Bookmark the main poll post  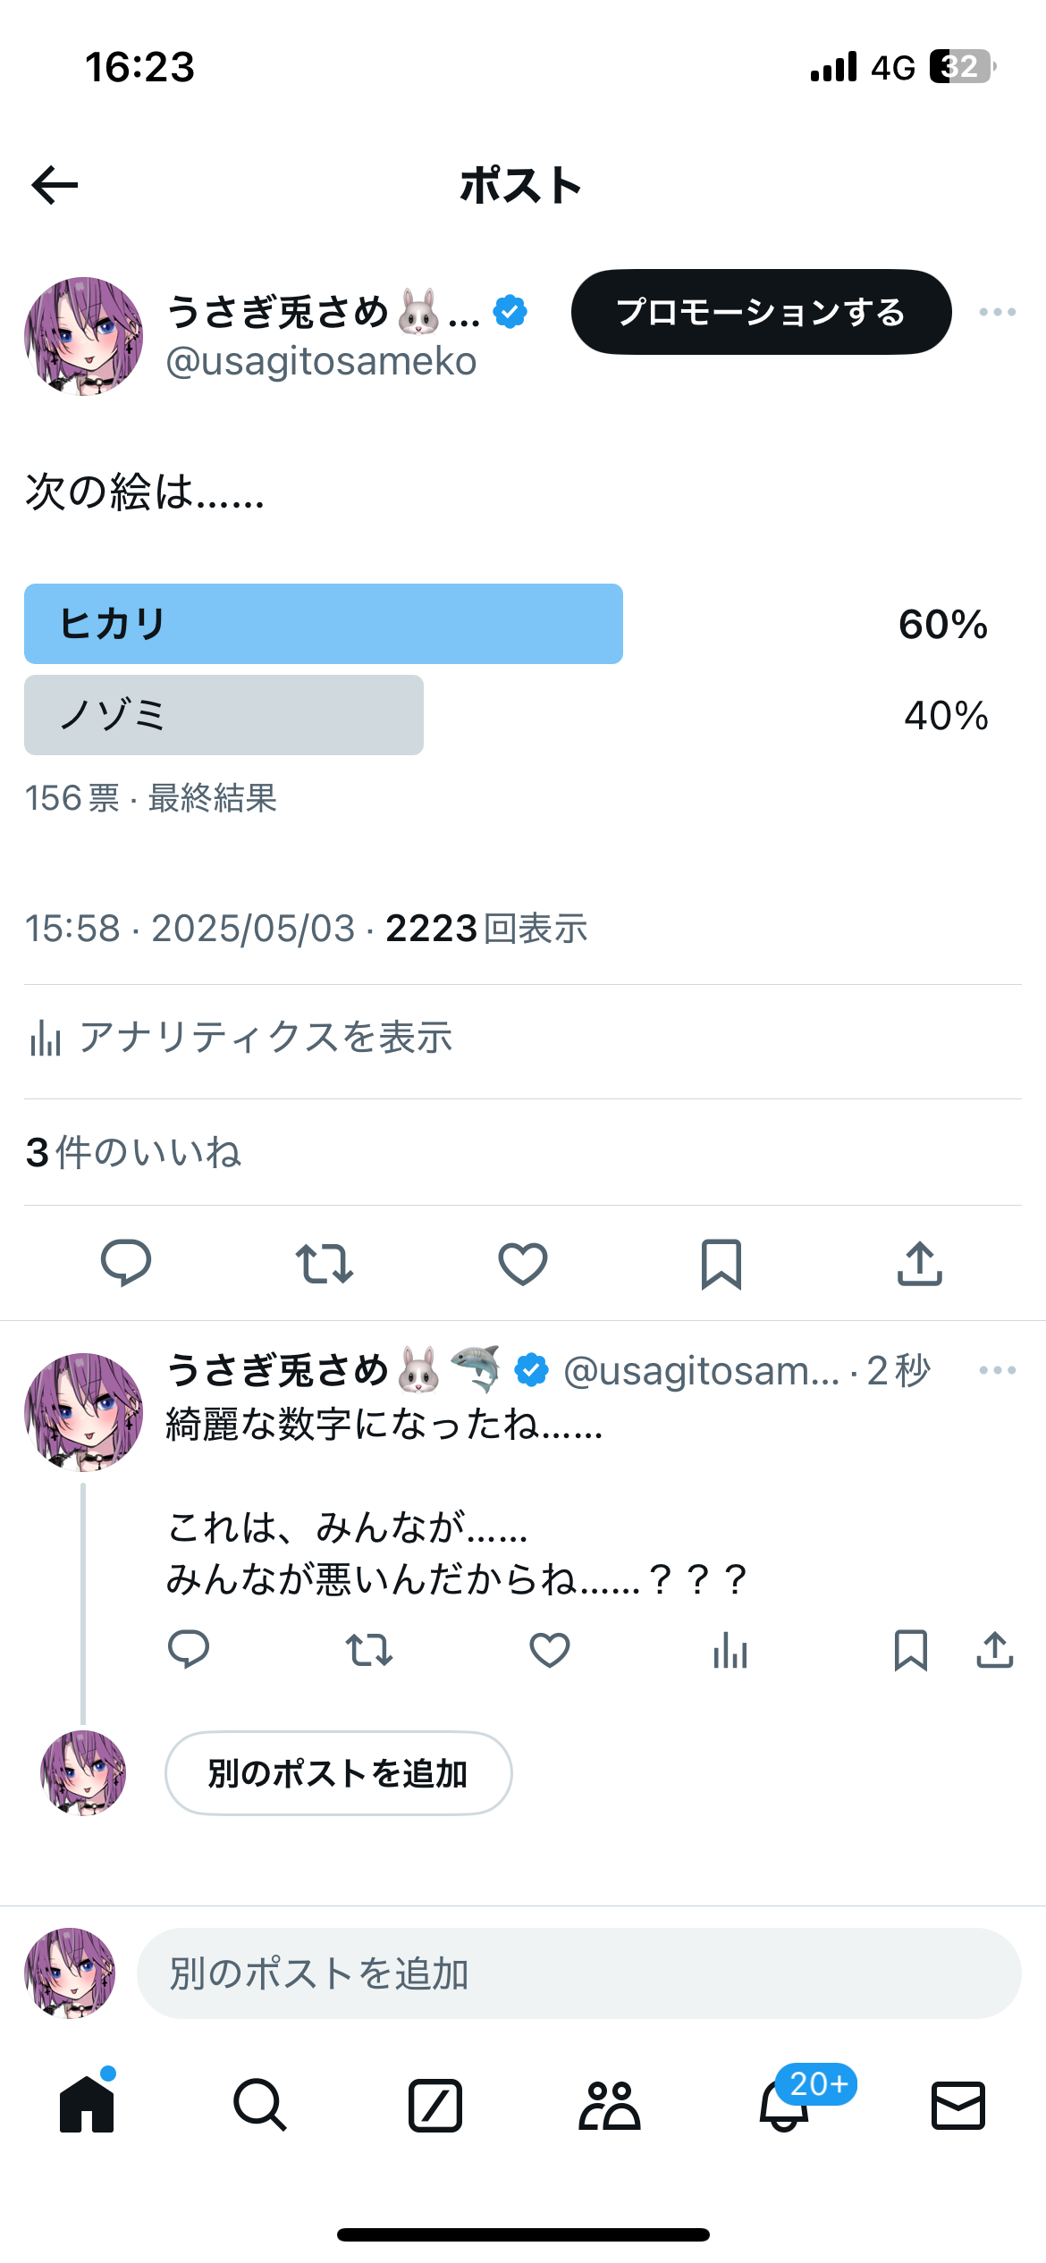(x=721, y=1263)
